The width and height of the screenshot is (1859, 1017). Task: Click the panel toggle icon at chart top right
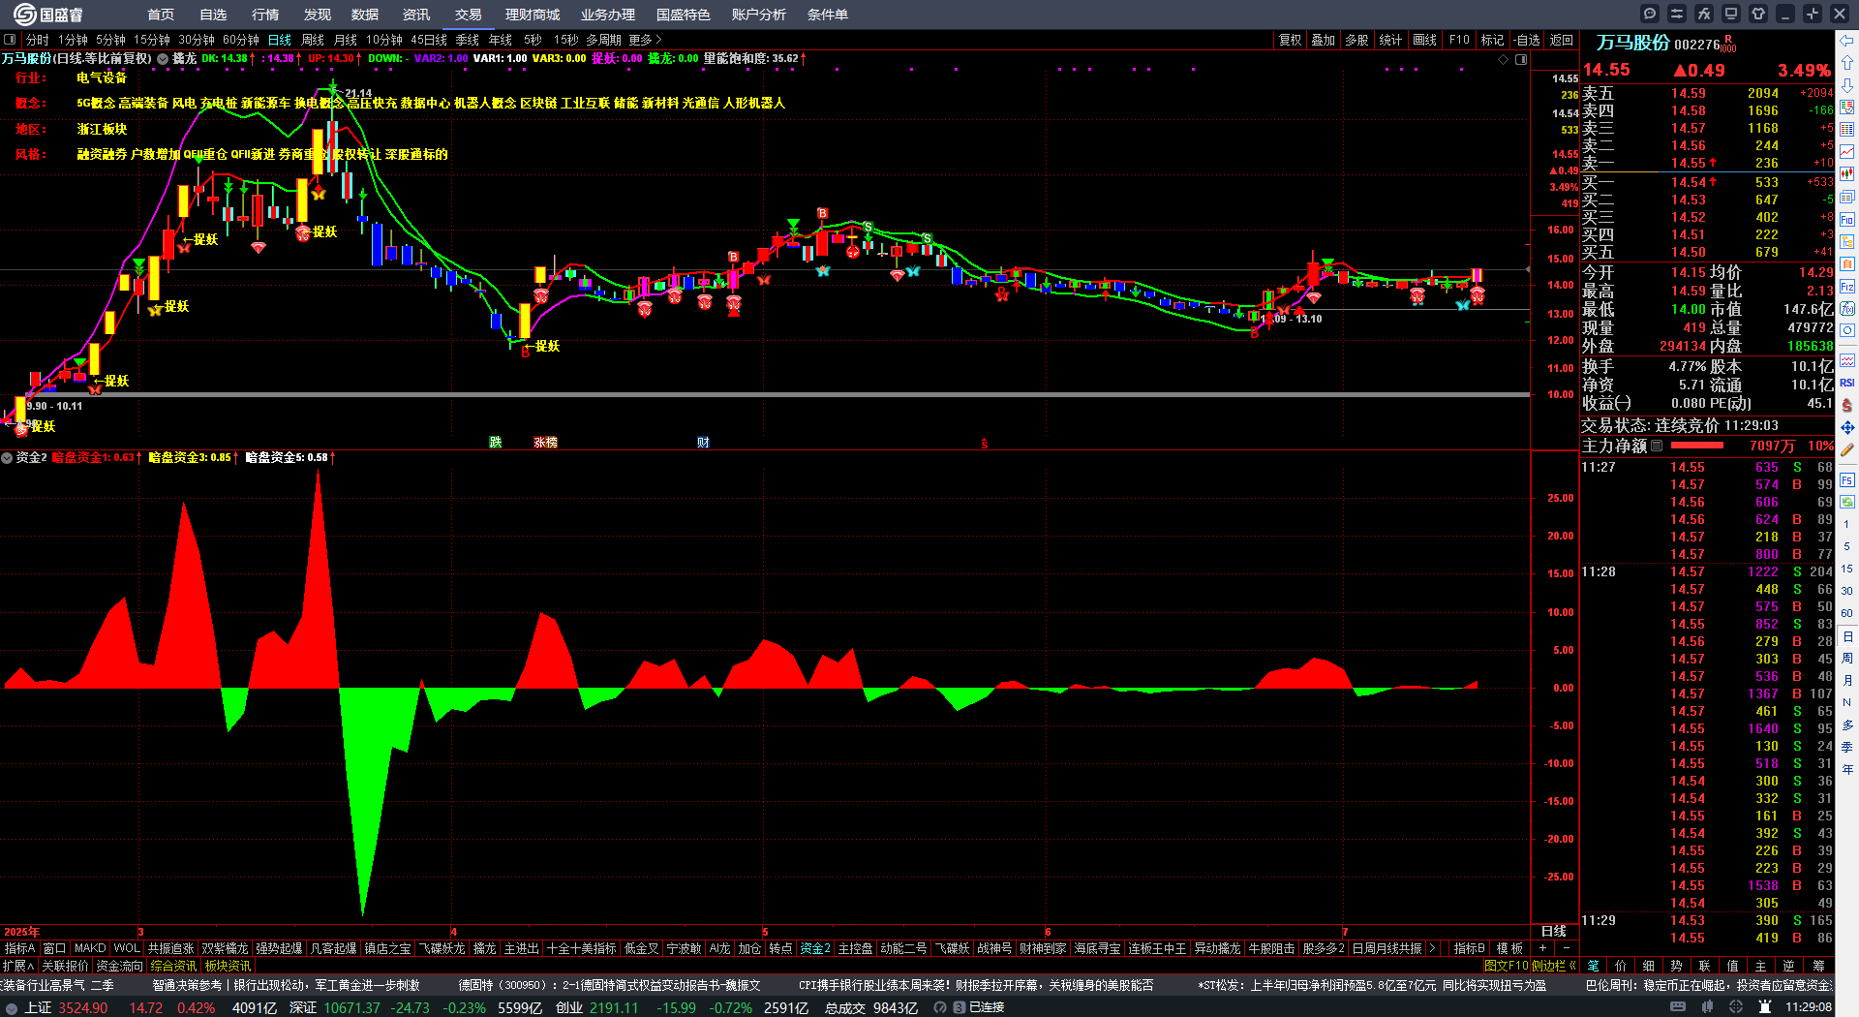click(x=1521, y=60)
